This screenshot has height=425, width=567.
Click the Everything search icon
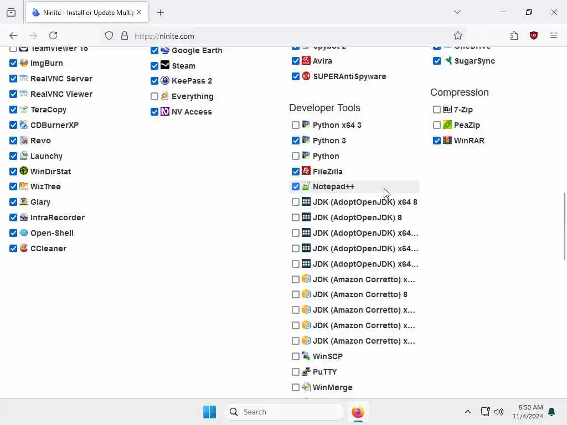tap(165, 96)
